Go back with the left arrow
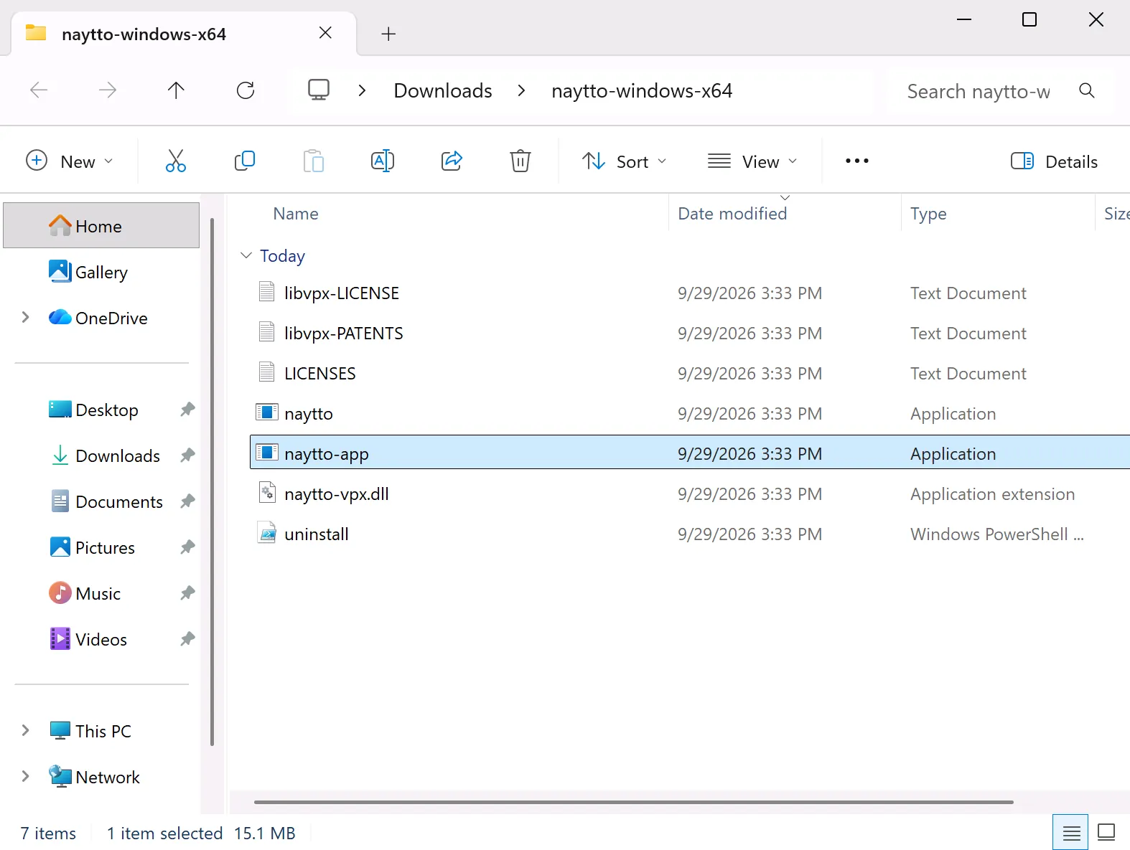 point(39,90)
